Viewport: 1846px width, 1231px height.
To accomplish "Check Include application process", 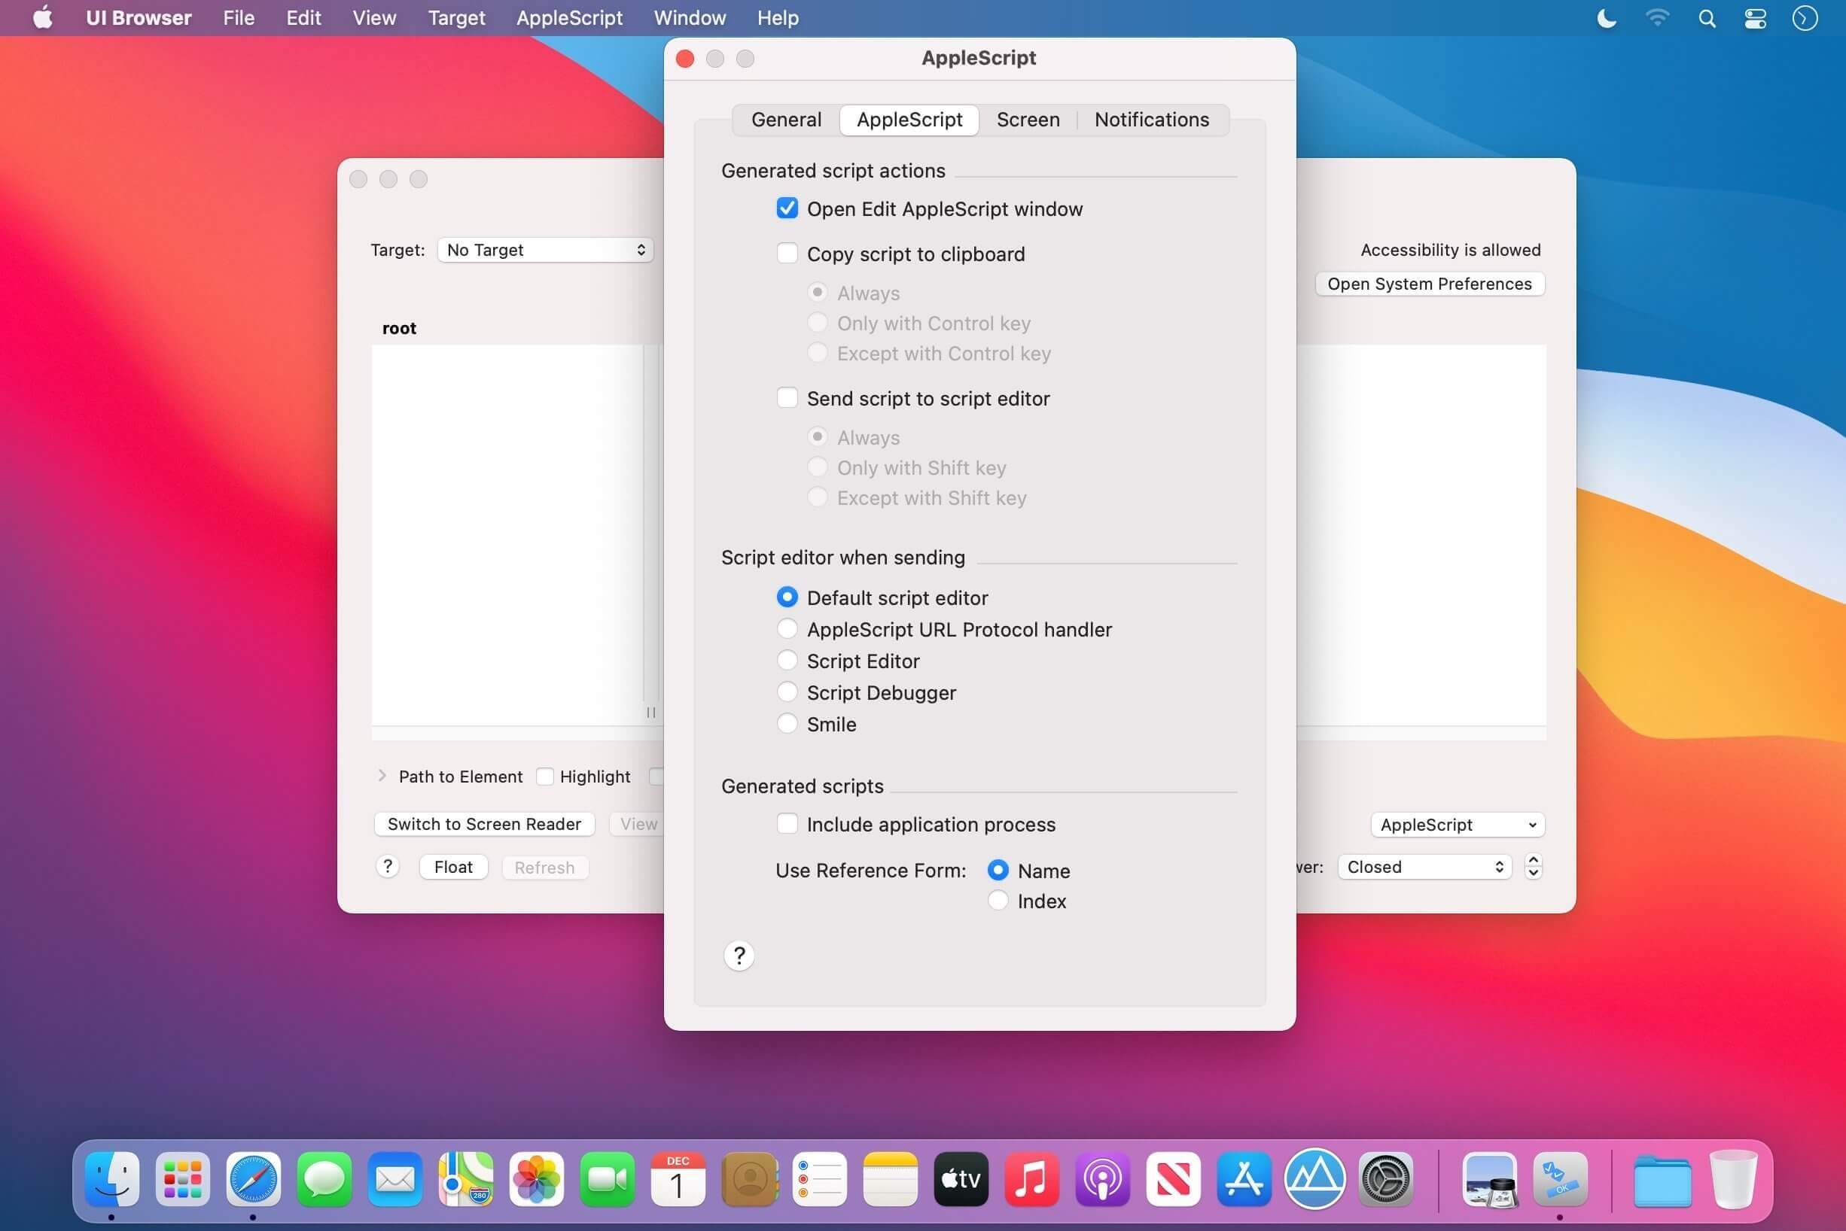I will [x=786, y=823].
